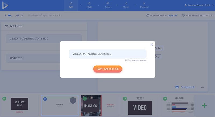Open the three-dot menu beside Snapshot
Screen dimensions: 215x117
202,87
